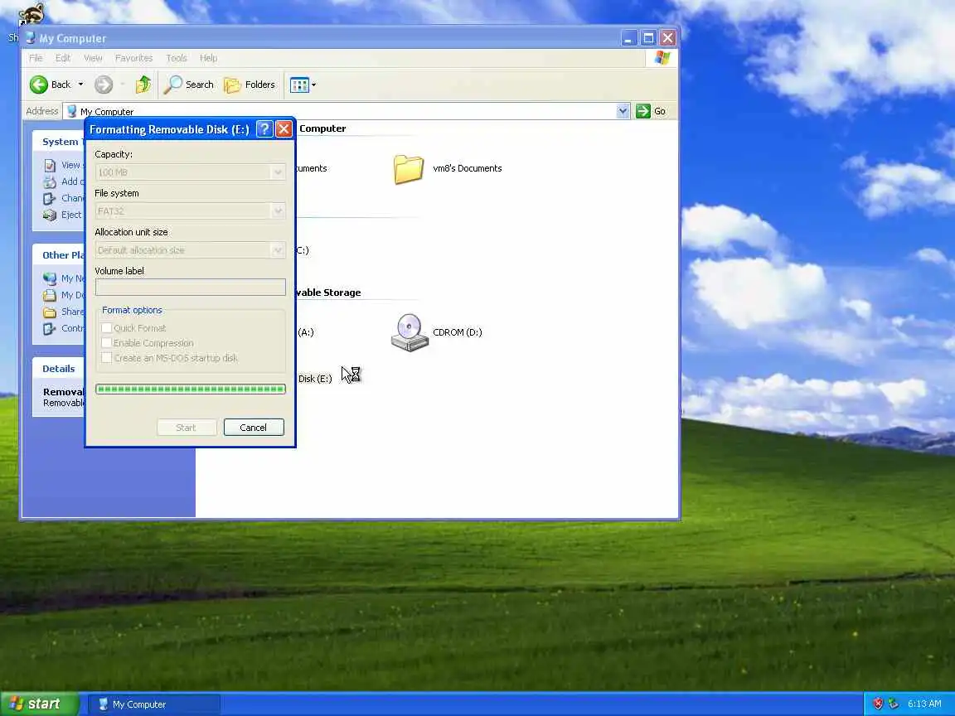
Task: Click the Eject this disk icon
Action: [50, 215]
